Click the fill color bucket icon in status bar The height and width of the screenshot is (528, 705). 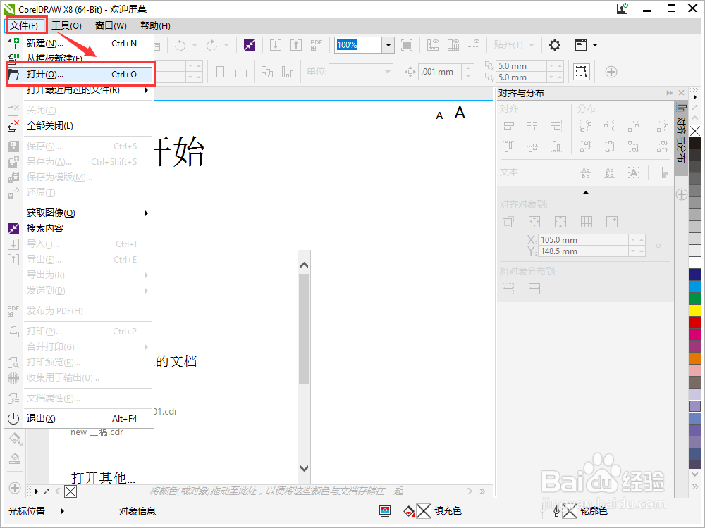coord(409,511)
